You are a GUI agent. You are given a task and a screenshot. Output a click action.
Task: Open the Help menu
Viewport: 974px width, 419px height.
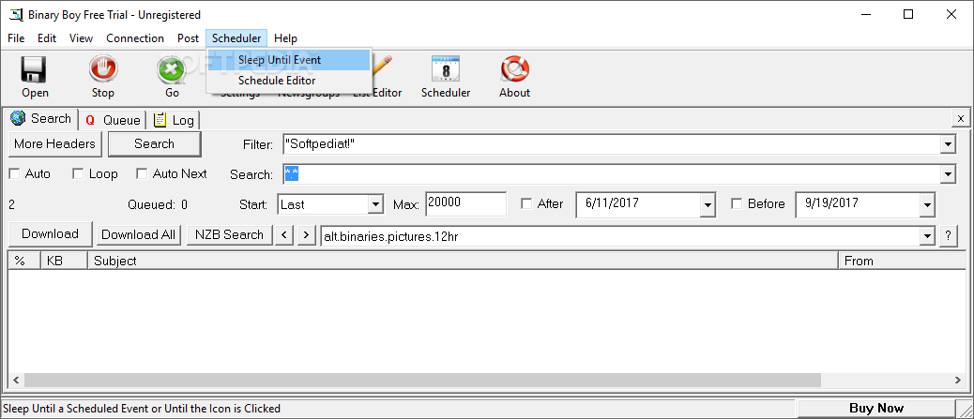point(286,37)
